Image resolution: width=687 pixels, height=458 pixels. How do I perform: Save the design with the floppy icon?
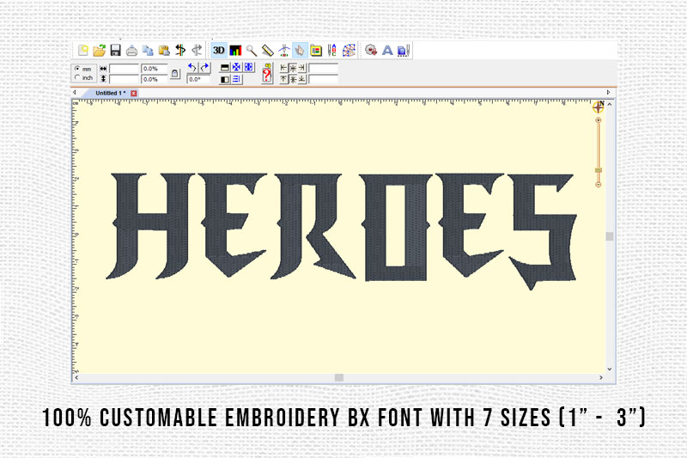(116, 51)
